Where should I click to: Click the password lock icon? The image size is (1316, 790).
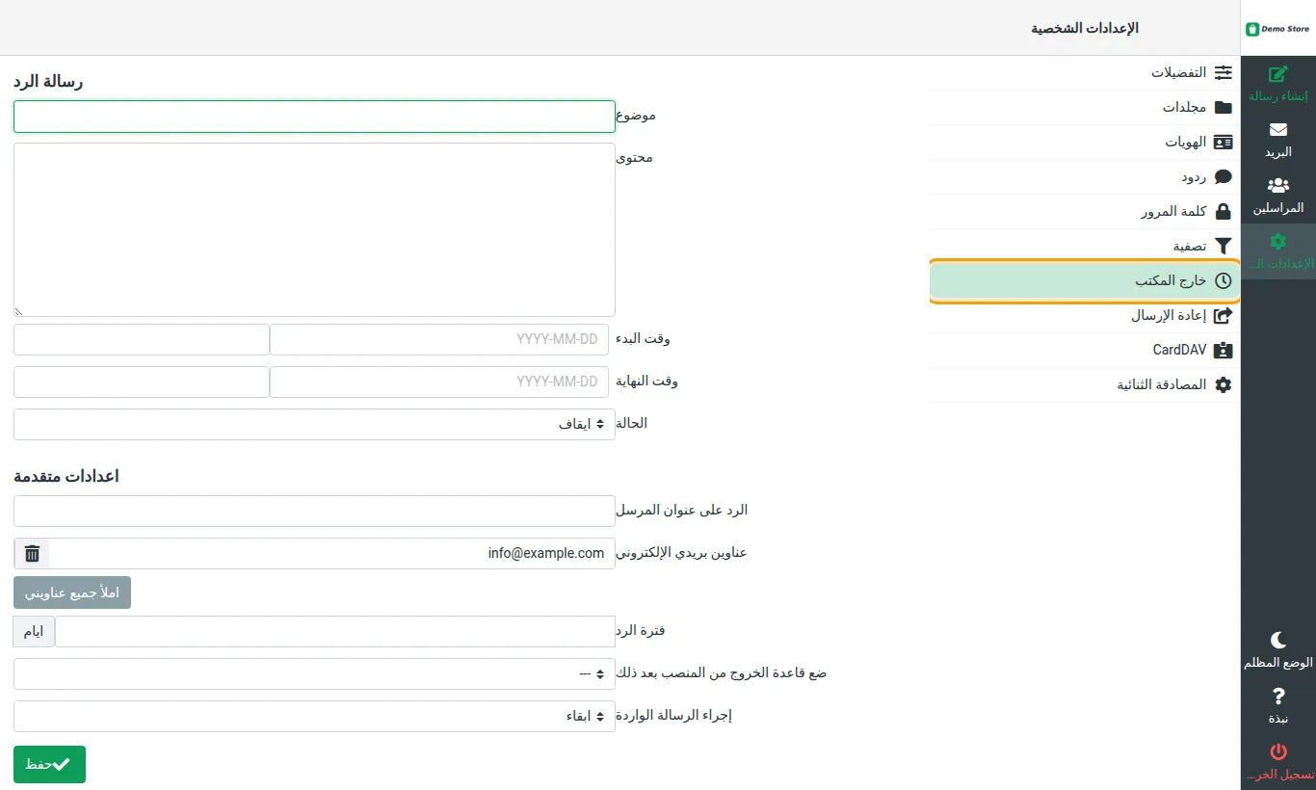(x=1224, y=212)
